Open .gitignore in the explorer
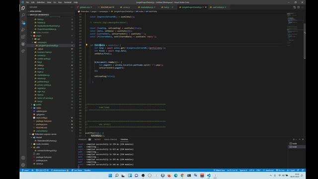This screenshot has height=179, width=318. coord(40,114)
